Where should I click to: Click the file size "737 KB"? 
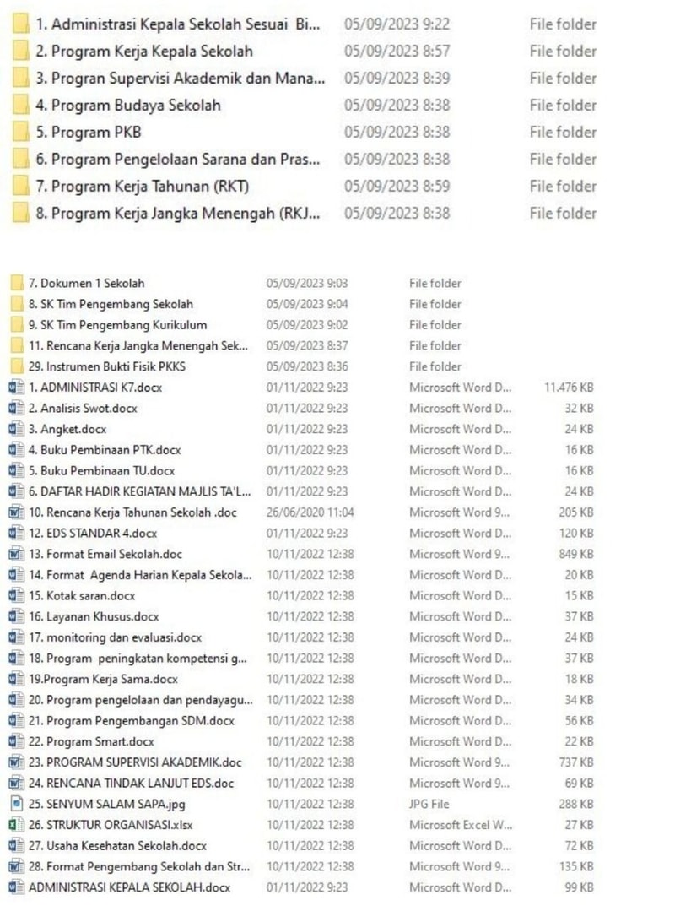point(576,762)
